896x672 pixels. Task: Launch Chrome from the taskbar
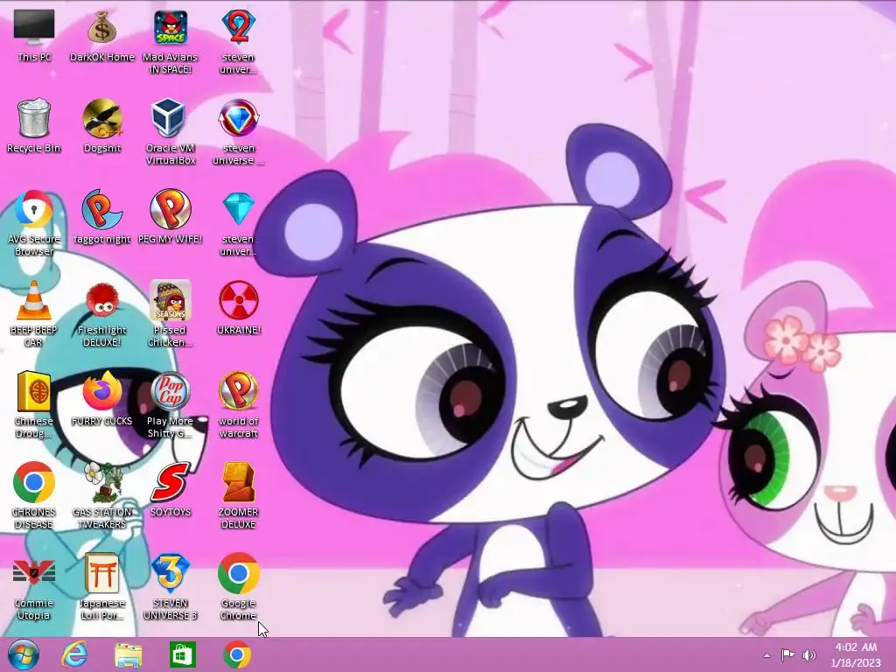coord(237,654)
